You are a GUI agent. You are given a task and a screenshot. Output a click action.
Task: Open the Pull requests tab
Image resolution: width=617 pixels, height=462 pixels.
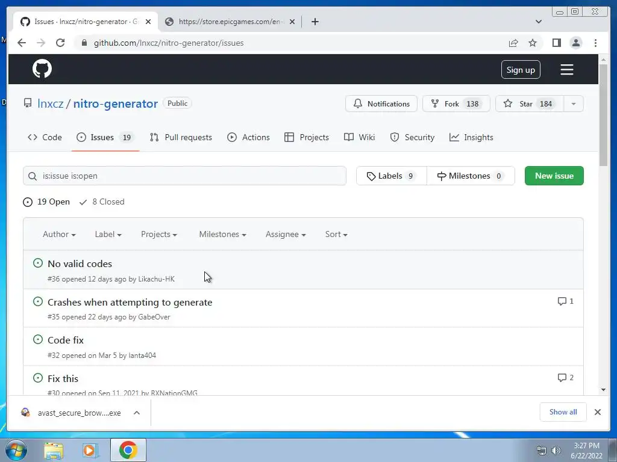click(181, 137)
